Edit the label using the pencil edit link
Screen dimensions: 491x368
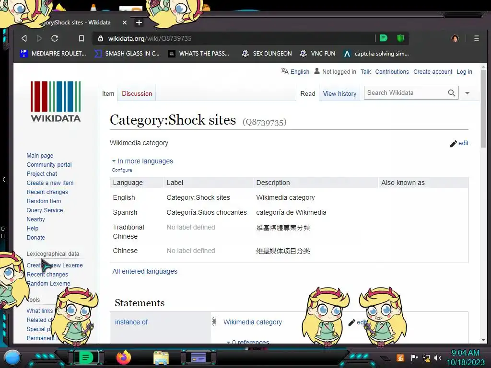click(x=459, y=143)
